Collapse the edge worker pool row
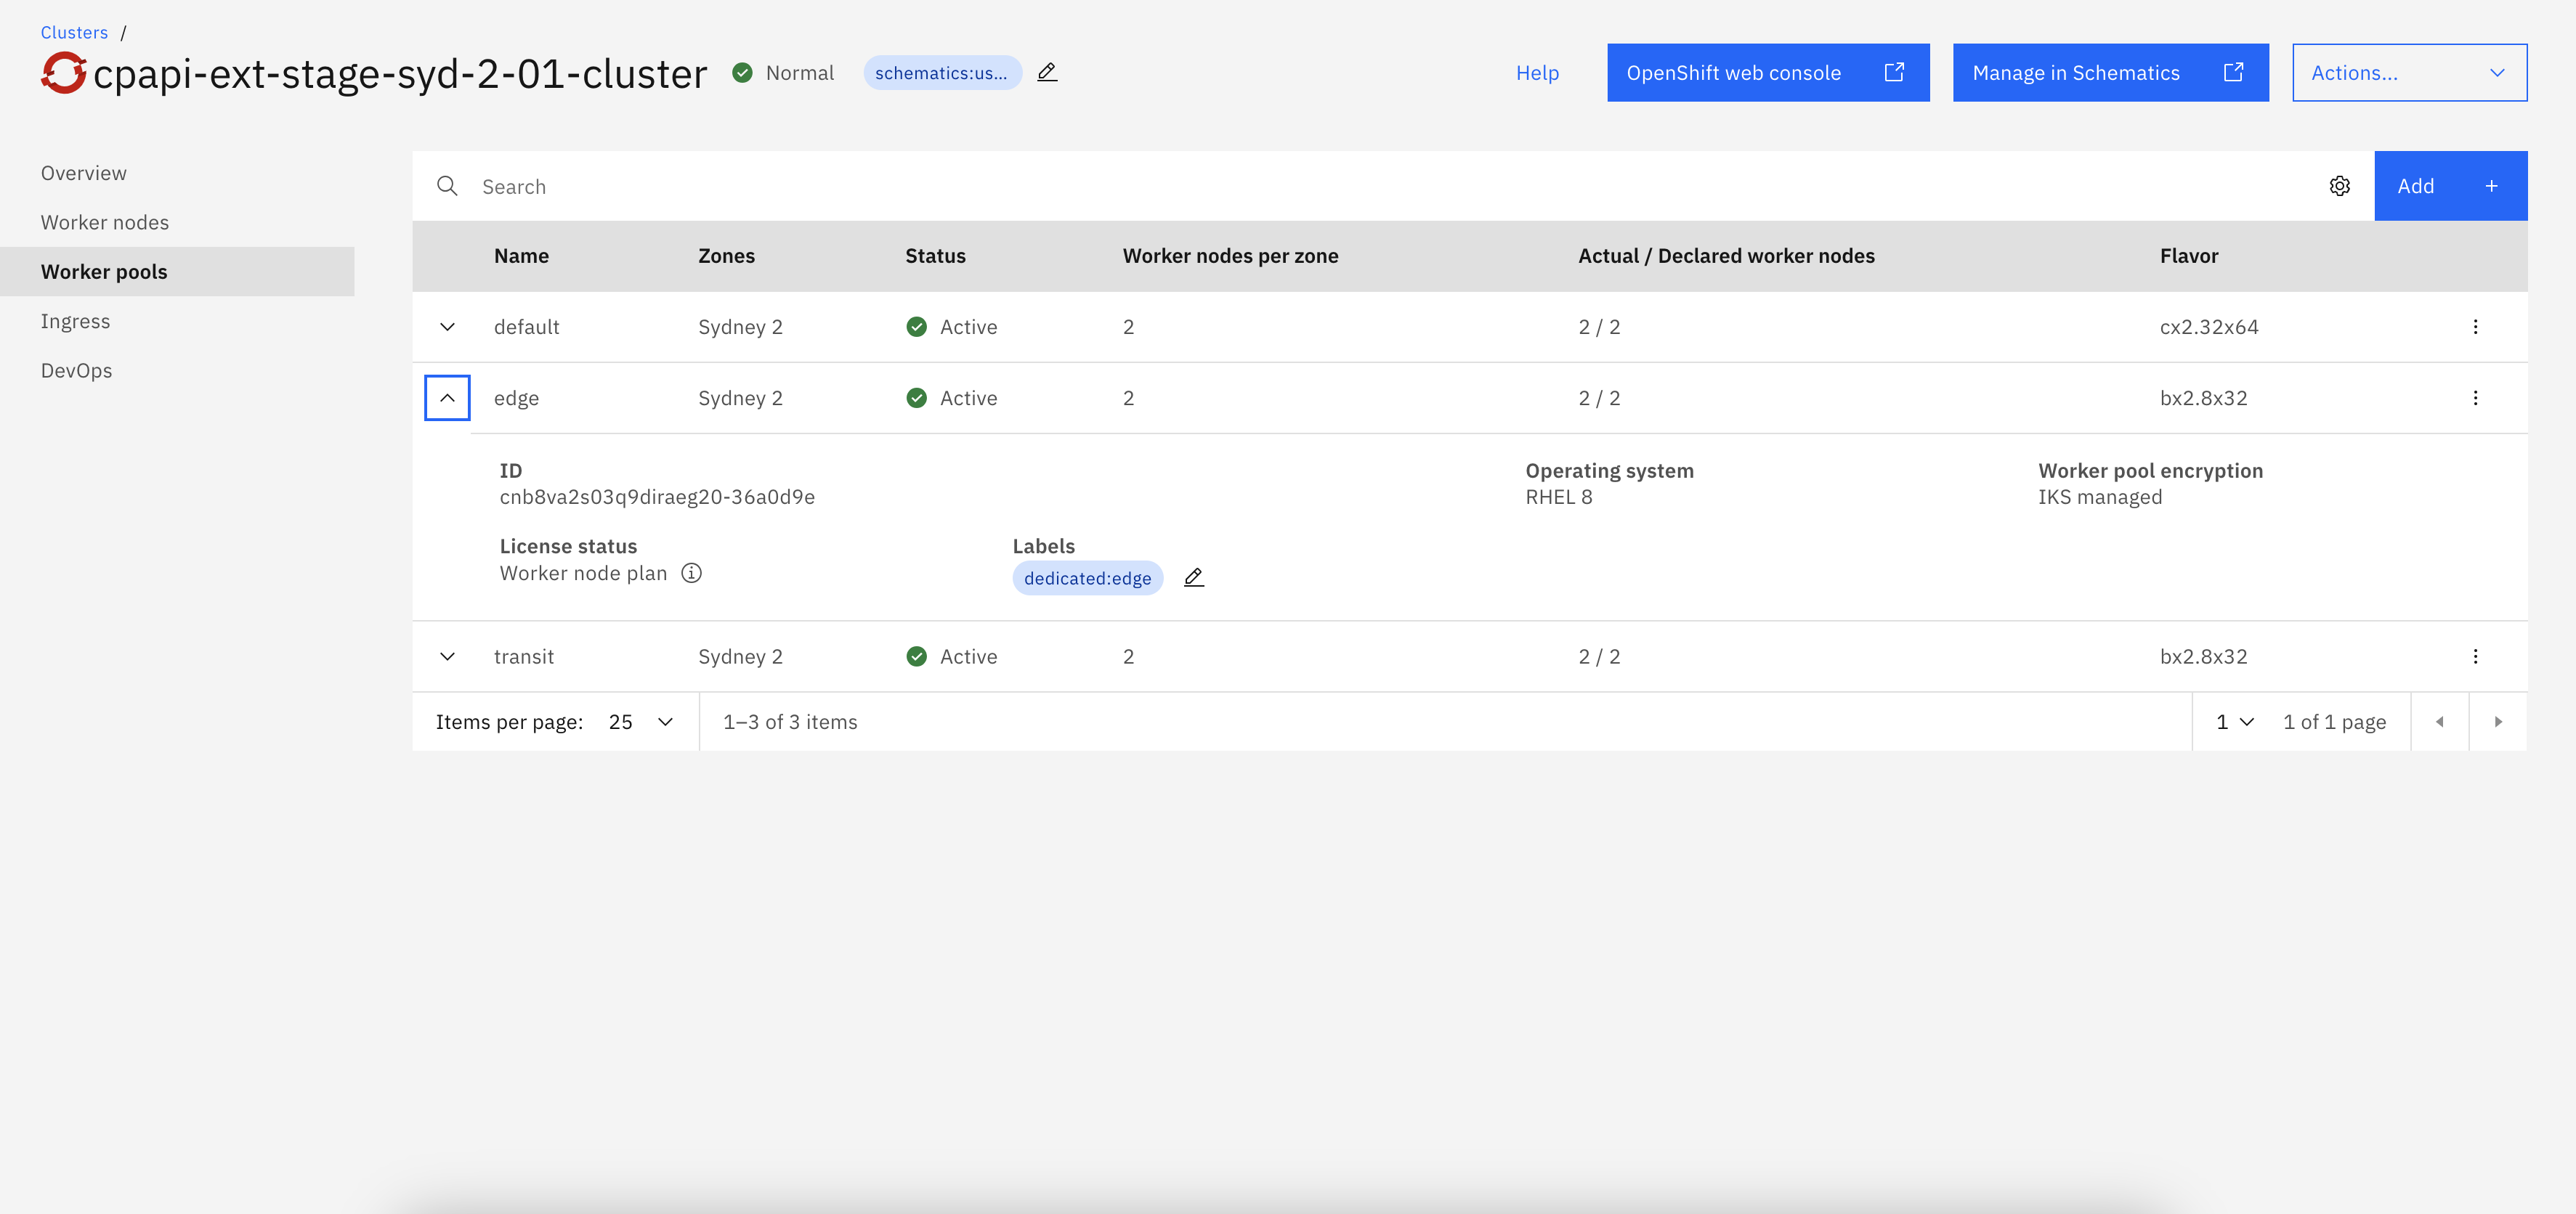This screenshot has height=1214, width=2576. click(x=447, y=398)
